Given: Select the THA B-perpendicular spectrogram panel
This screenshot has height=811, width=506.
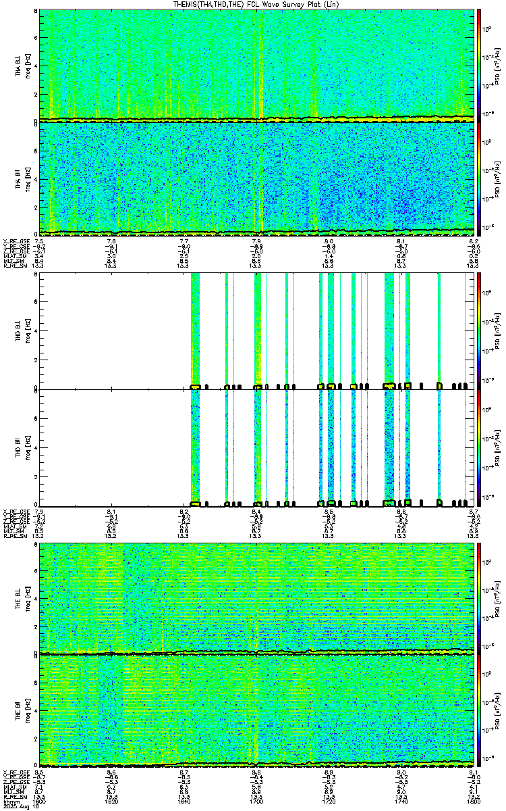Looking at the screenshot, I should pos(256,66).
